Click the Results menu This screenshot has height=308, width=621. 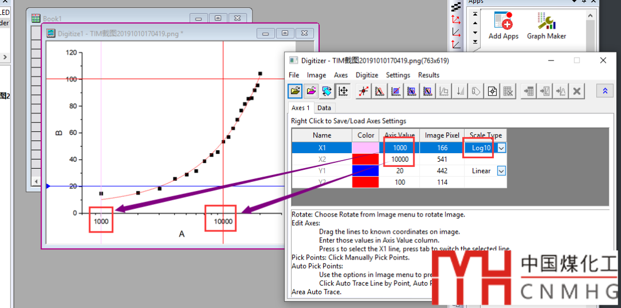click(428, 75)
